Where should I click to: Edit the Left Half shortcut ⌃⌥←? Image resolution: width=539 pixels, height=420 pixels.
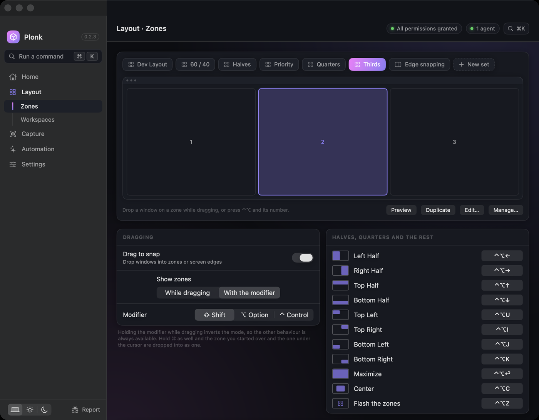pyautogui.click(x=502, y=256)
